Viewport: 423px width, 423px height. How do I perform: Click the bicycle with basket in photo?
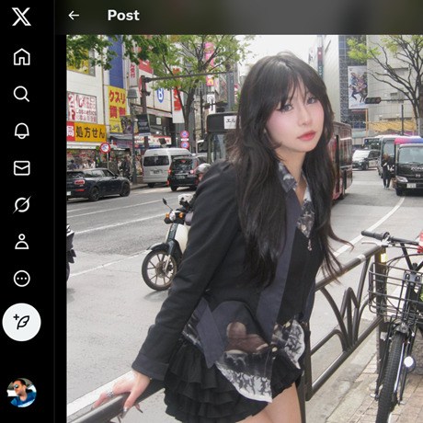395,319
